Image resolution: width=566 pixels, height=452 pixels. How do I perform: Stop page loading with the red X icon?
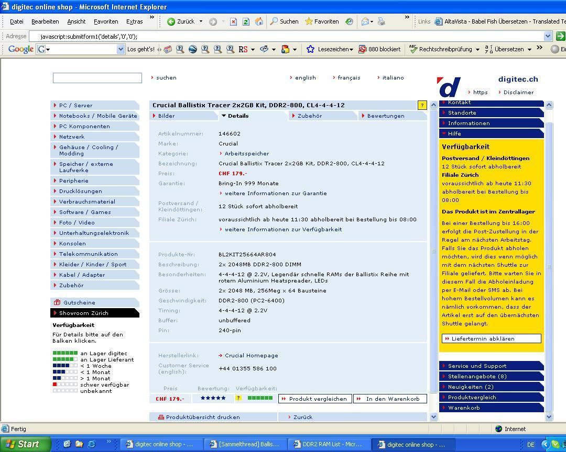(x=234, y=21)
